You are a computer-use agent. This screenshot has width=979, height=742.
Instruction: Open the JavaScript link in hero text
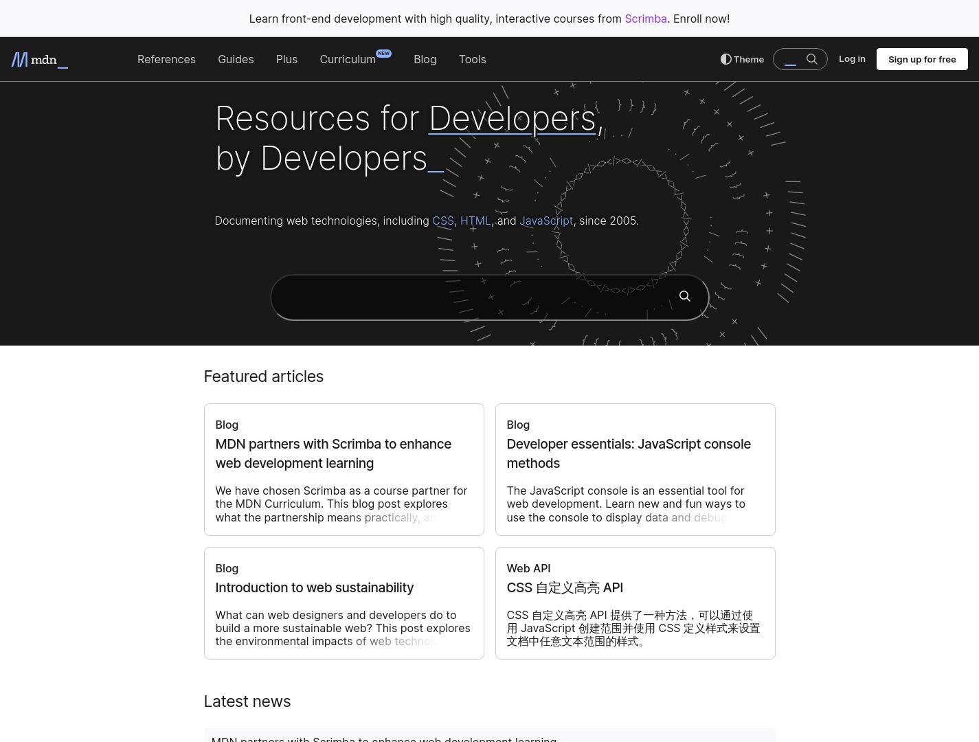(546, 221)
